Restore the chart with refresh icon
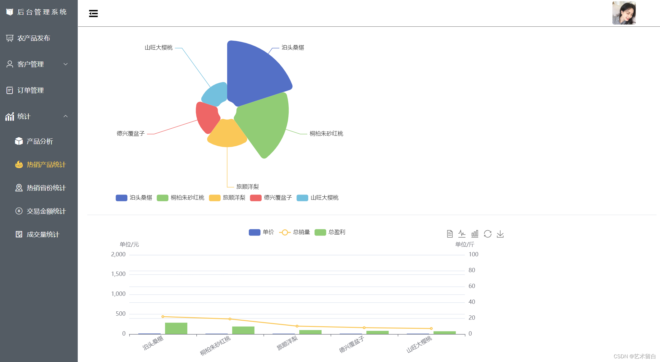Image resolution: width=660 pixels, height=362 pixels. click(488, 234)
